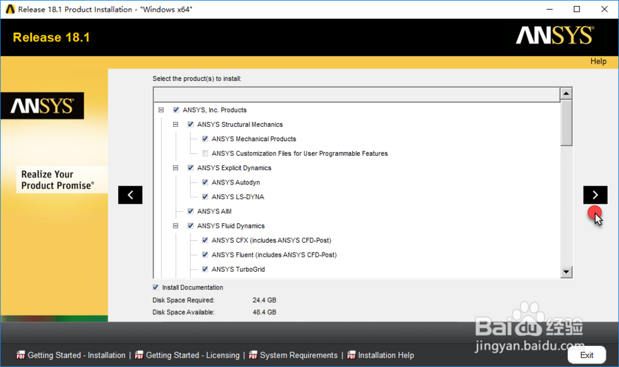Image resolution: width=619 pixels, height=367 pixels.
Task: Maximize the installer window
Action: click(x=577, y=9)
